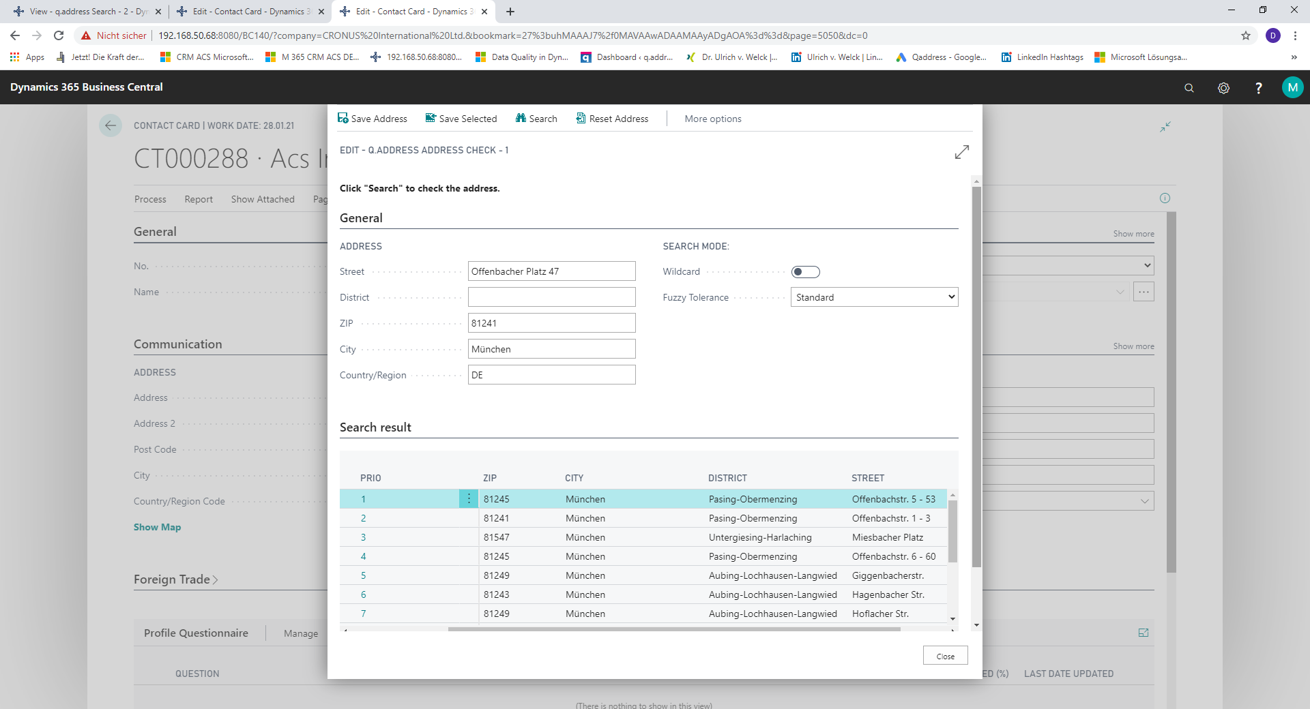Click the search result horizontal scrollbar
The width and height of the screenshot is (1310, 709).
coord(674,629)
